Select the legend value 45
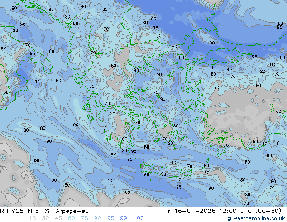This screenshot has height=222, width=287. pos(58,218)
